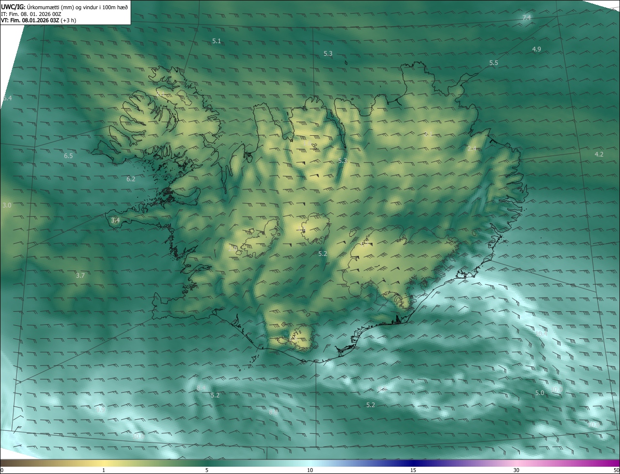Click the 7.4 value in the northeast corner
This screenshot has width=620, height=474.
527,18
